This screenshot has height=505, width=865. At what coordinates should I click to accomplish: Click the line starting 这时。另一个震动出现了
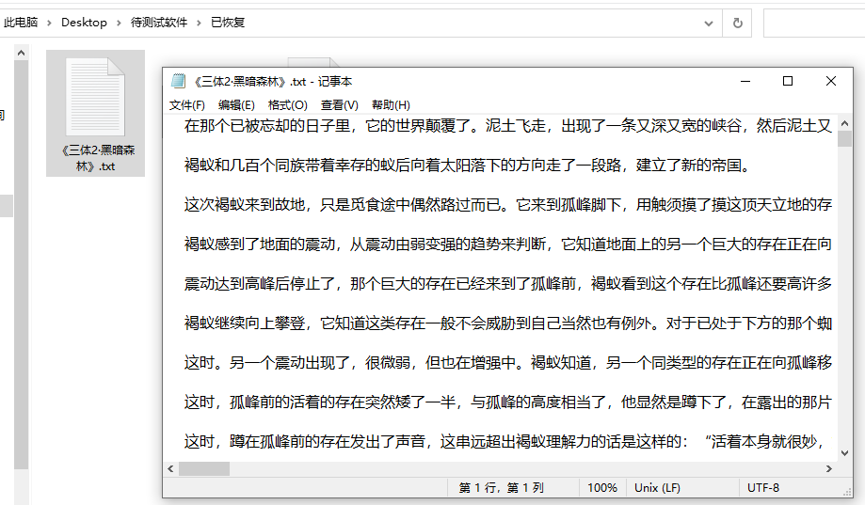coord(507,363)
